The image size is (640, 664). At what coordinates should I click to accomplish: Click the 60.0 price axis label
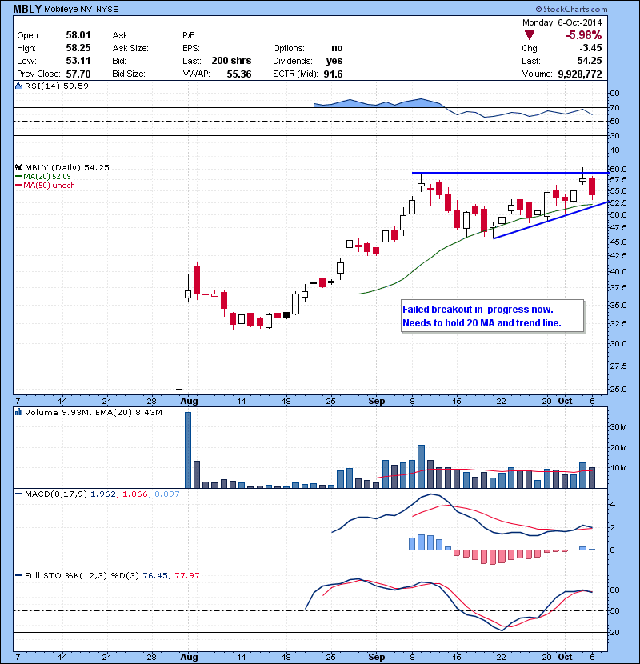coord(618,169)
